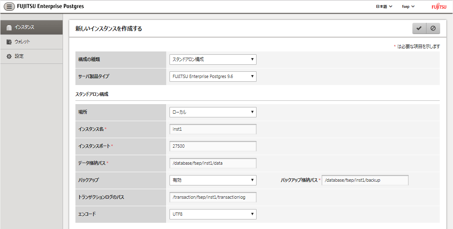Select ウォレット in the sidebar
Viewport: 453px width, 229px height.
(x=31, y=42)
